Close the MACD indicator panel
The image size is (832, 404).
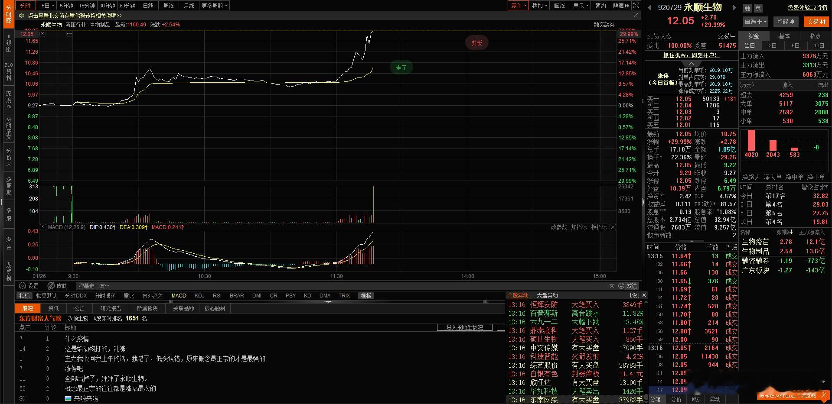pyautogui.click(x=613, y=227)
